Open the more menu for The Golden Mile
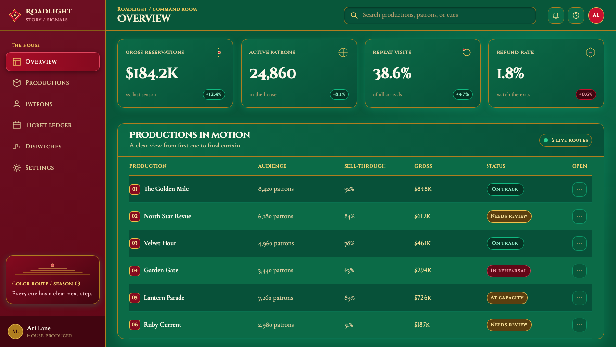This screenshot has height=347, width=616. tap(579, 189)
